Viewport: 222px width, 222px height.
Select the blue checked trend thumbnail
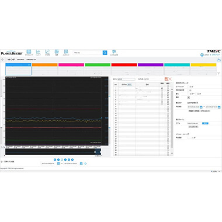point(18,69)
